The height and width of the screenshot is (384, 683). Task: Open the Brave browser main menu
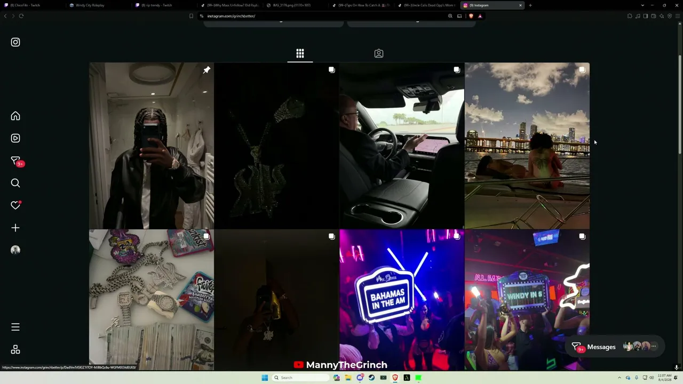[677, 16]
